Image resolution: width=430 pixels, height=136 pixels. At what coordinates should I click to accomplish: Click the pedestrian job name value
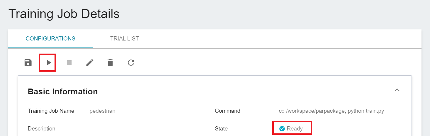[x=102, y=111]
